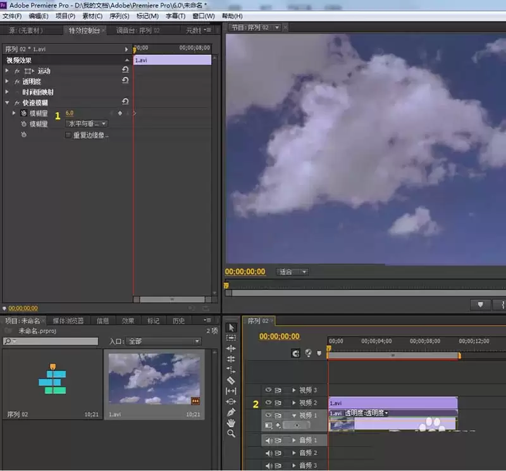Mute 音频 1 track

pos(268,441)
